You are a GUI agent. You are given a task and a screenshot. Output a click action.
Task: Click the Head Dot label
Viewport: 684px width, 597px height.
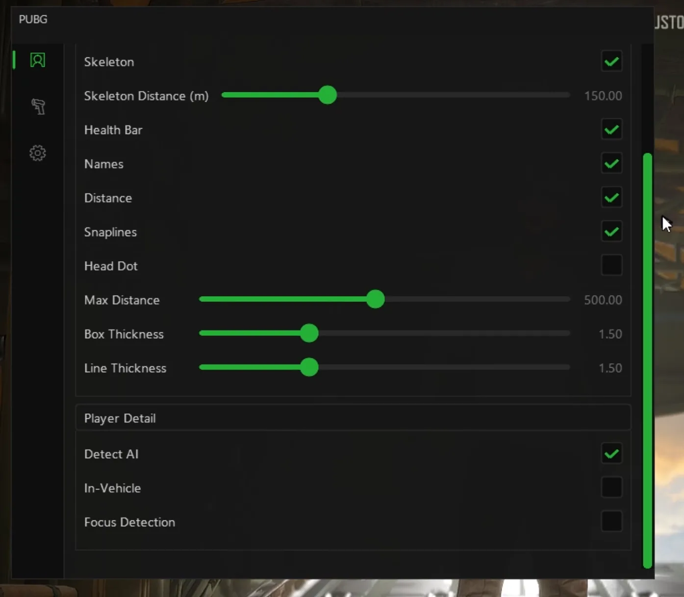[111, 266]
